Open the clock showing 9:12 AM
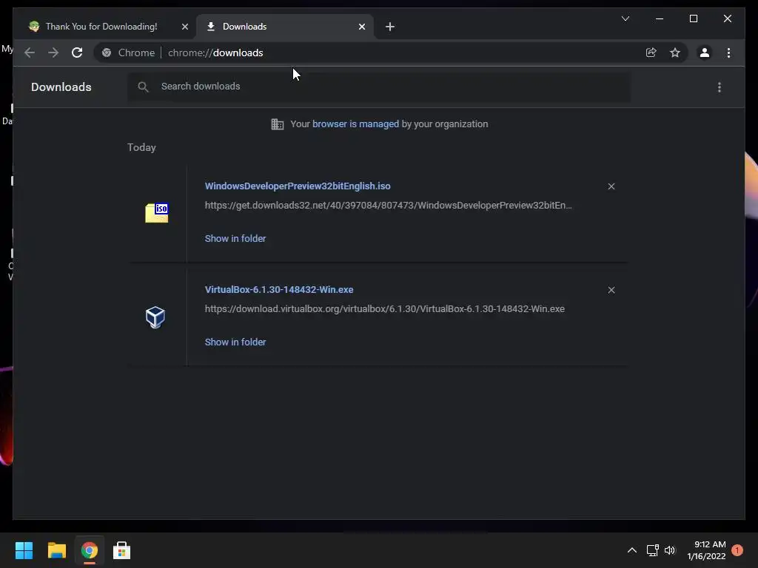The height and width of the screenshot is (568, 758). click(x=706, y=550)
